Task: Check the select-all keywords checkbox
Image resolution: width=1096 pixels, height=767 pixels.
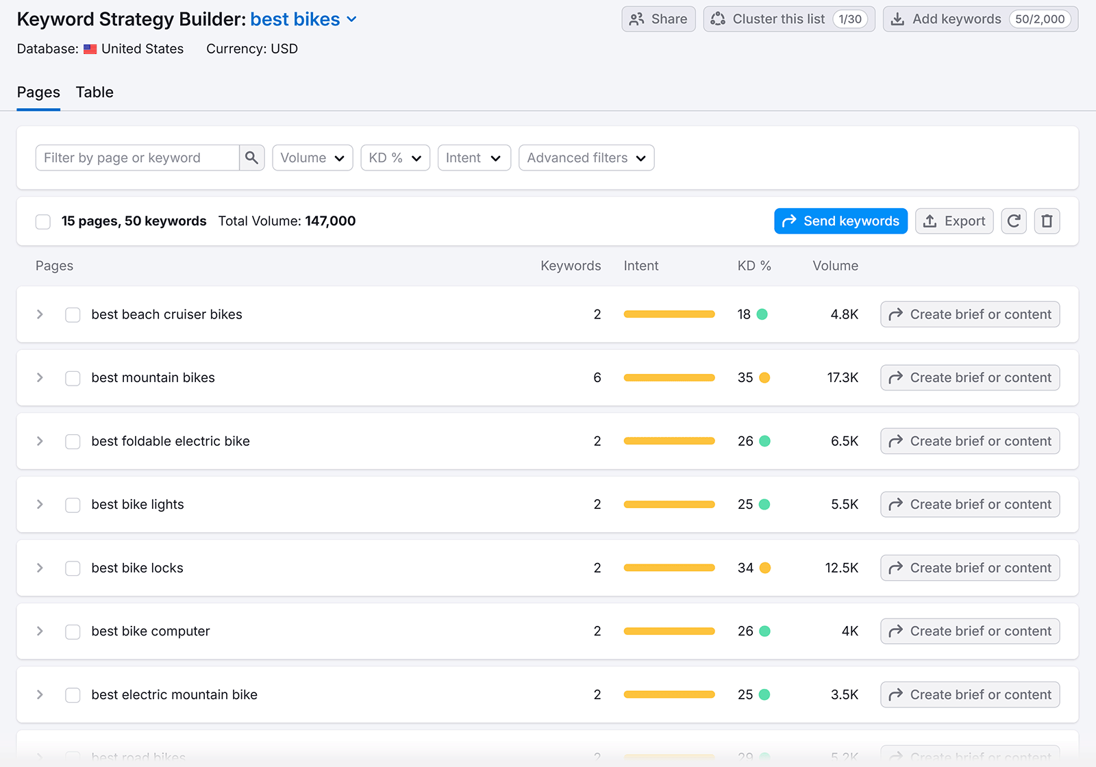Action: [42, 221]
